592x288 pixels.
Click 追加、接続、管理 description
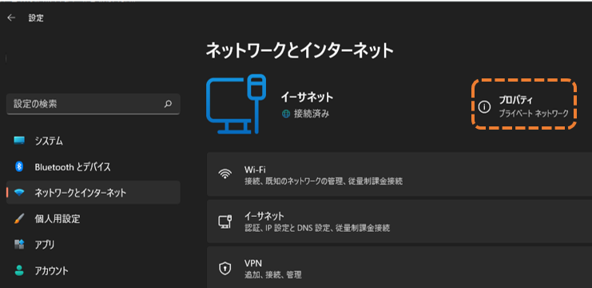click(273, 274)
